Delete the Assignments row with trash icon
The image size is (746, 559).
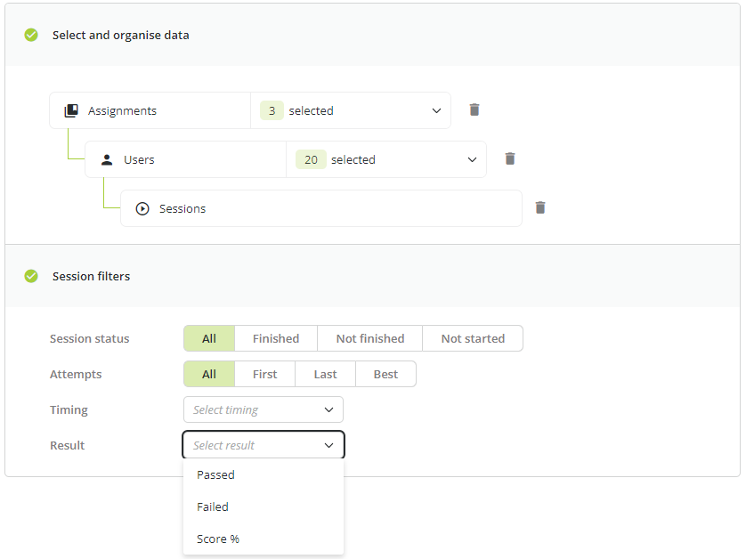tap(474, 109)
